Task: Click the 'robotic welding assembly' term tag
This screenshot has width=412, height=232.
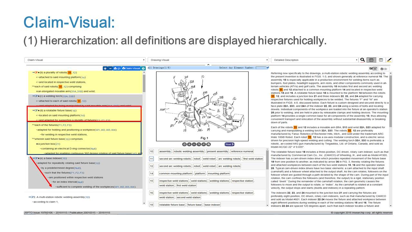Action: 189,151
